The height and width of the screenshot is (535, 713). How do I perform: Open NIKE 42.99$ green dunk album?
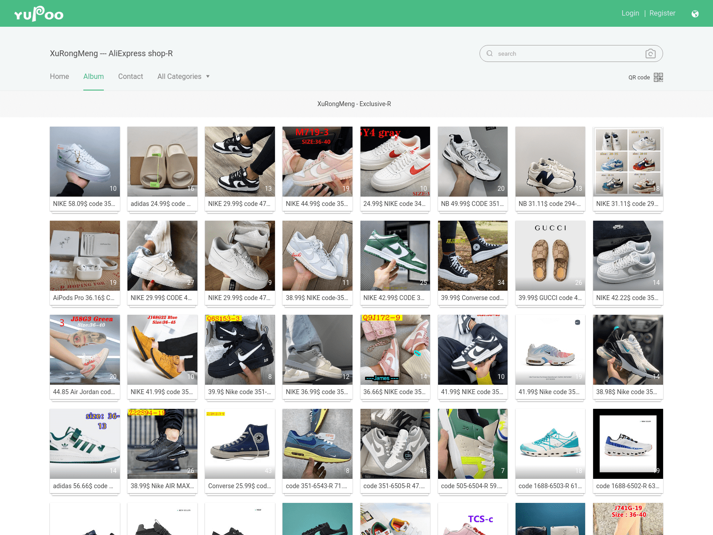(x=395, y=263)
